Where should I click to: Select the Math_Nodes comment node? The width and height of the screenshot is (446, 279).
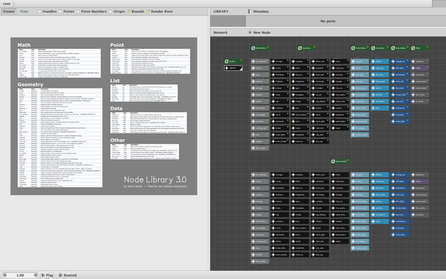tap(260, 48)
